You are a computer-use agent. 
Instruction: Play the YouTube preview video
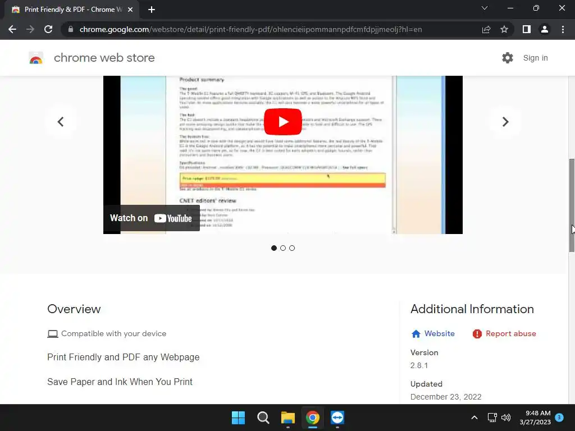click(x=283, y=122)
